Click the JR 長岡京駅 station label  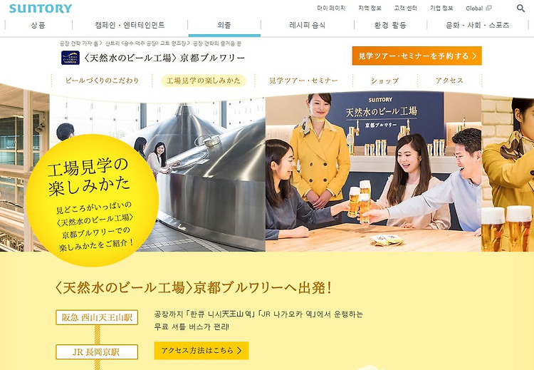tap(97, 352)
